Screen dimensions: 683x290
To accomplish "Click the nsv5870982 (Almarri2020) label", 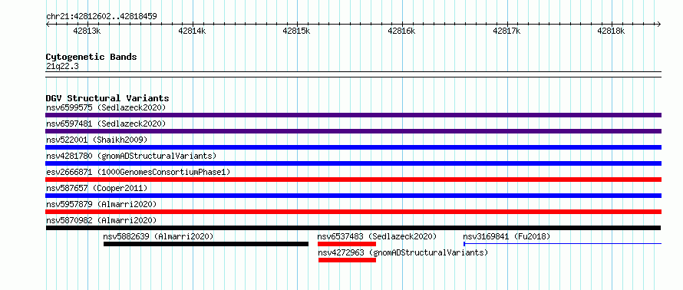I will pos(101,220).
